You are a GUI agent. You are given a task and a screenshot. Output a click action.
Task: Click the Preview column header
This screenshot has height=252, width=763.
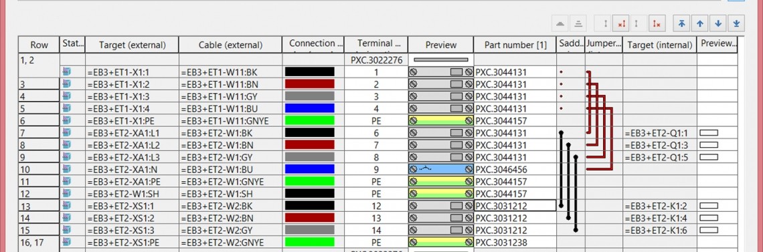[441, 45]
